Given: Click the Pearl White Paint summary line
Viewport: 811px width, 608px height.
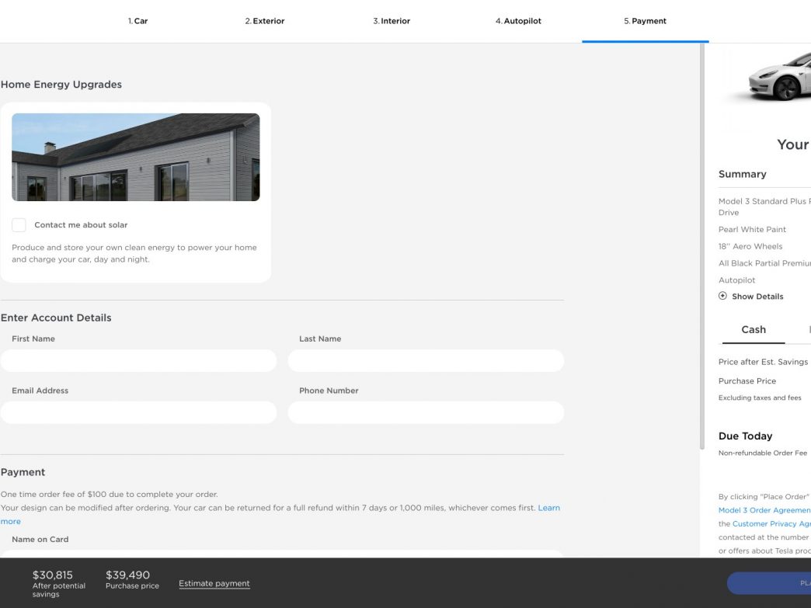Looking at the screenshot, I should tap(752, 230).
